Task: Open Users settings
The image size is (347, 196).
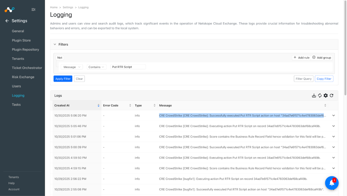Action: coord(16,86)
